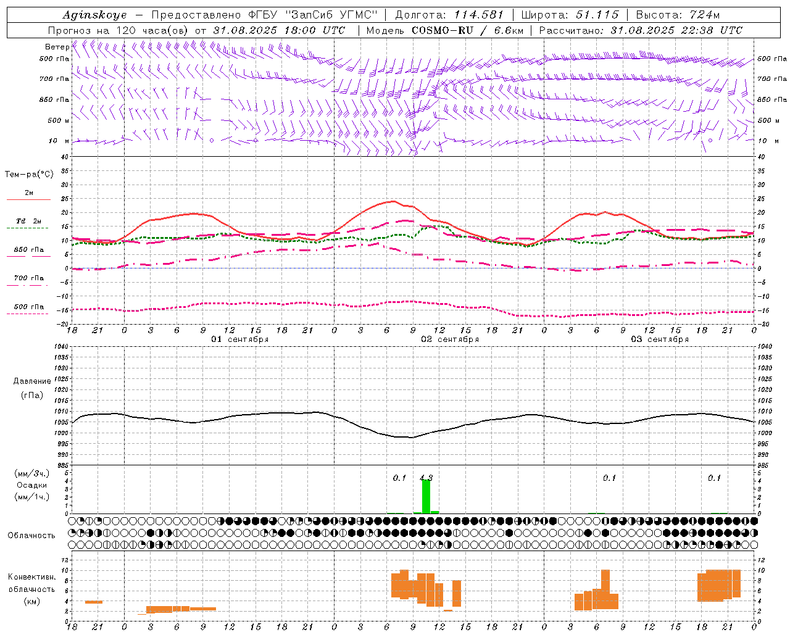Image resolution: width=790 pixels, height=632 pixels.
Task: Click the station name "Aginskoye" in the header
Action: tap(94, 15)
